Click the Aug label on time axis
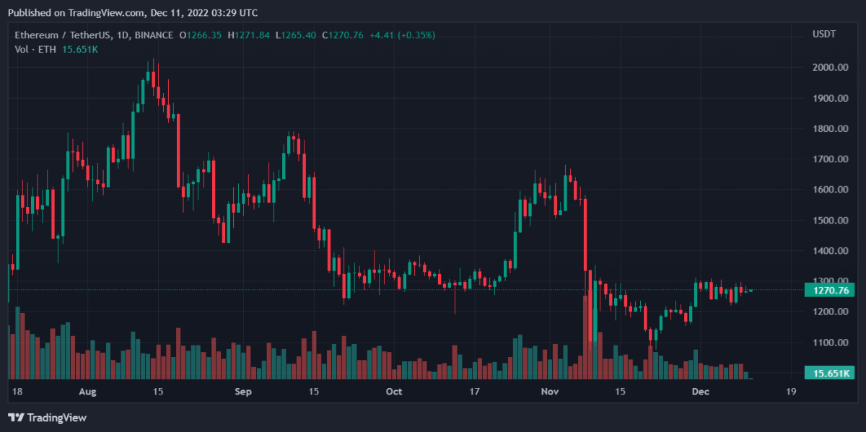Image resolution: width=866 pixels, height=432 pixels. tap(87, 392)
